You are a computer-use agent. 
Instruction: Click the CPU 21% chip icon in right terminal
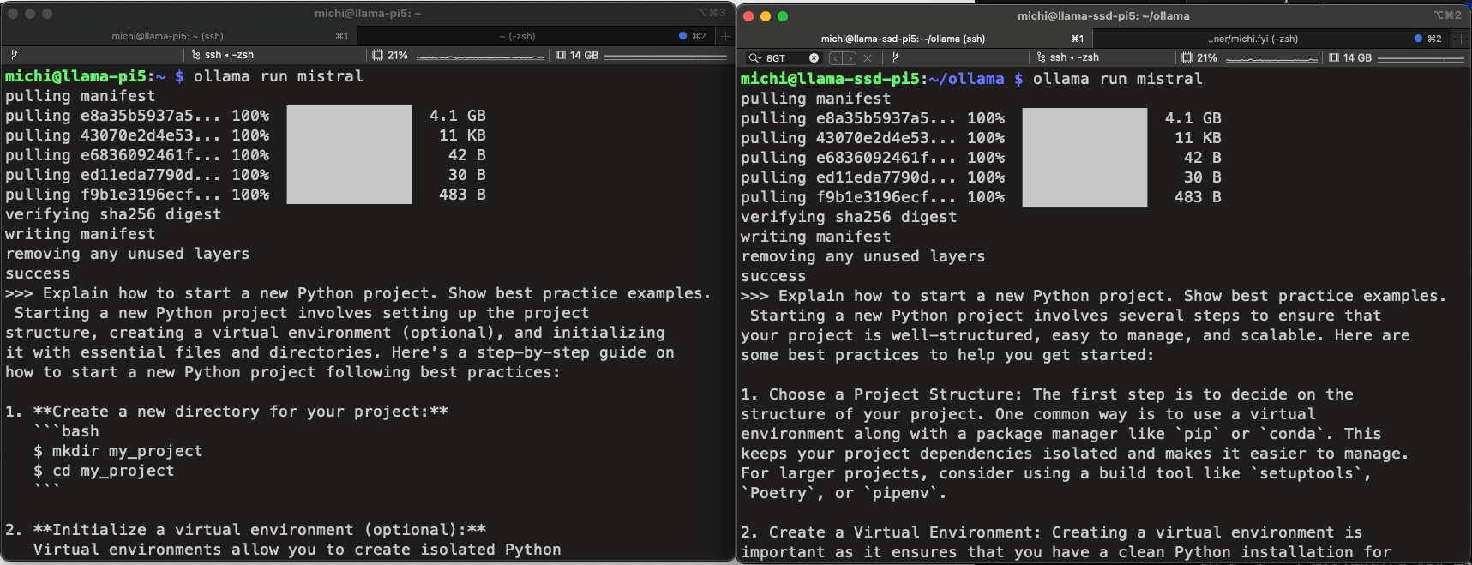coord(1187,57)
